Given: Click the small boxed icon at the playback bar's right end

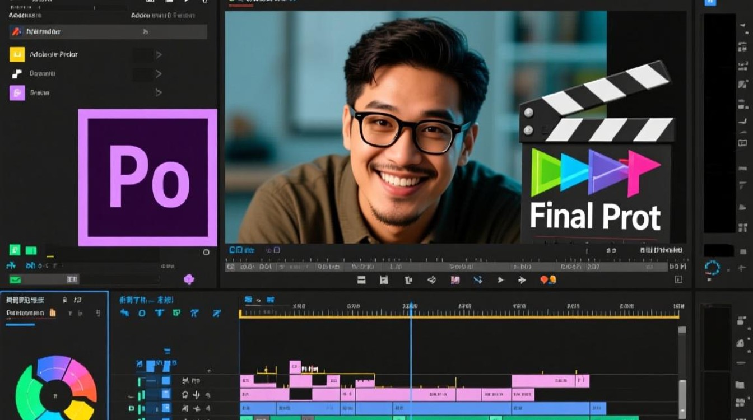Looking at the screenshot, I should coord(678,279).
